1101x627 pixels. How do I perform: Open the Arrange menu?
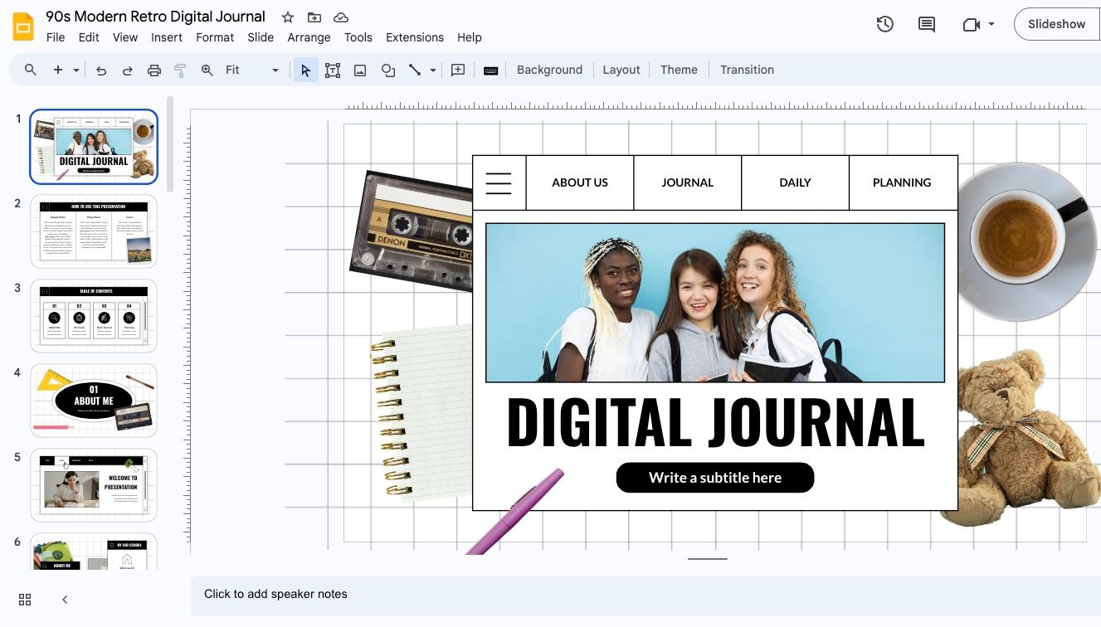pos(309,37)
